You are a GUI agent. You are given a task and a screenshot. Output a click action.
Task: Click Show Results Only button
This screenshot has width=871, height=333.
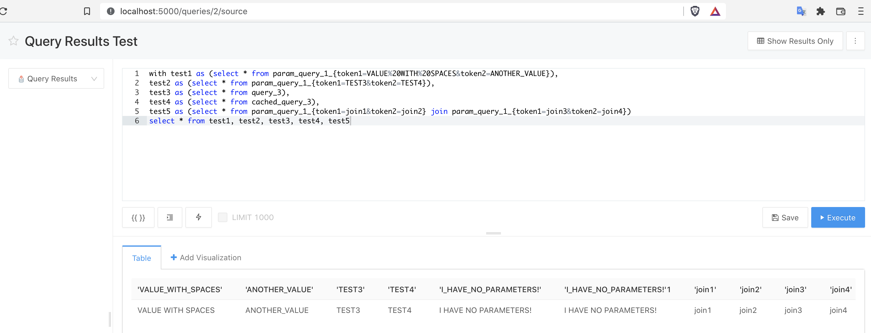click(x=795, y=41)
